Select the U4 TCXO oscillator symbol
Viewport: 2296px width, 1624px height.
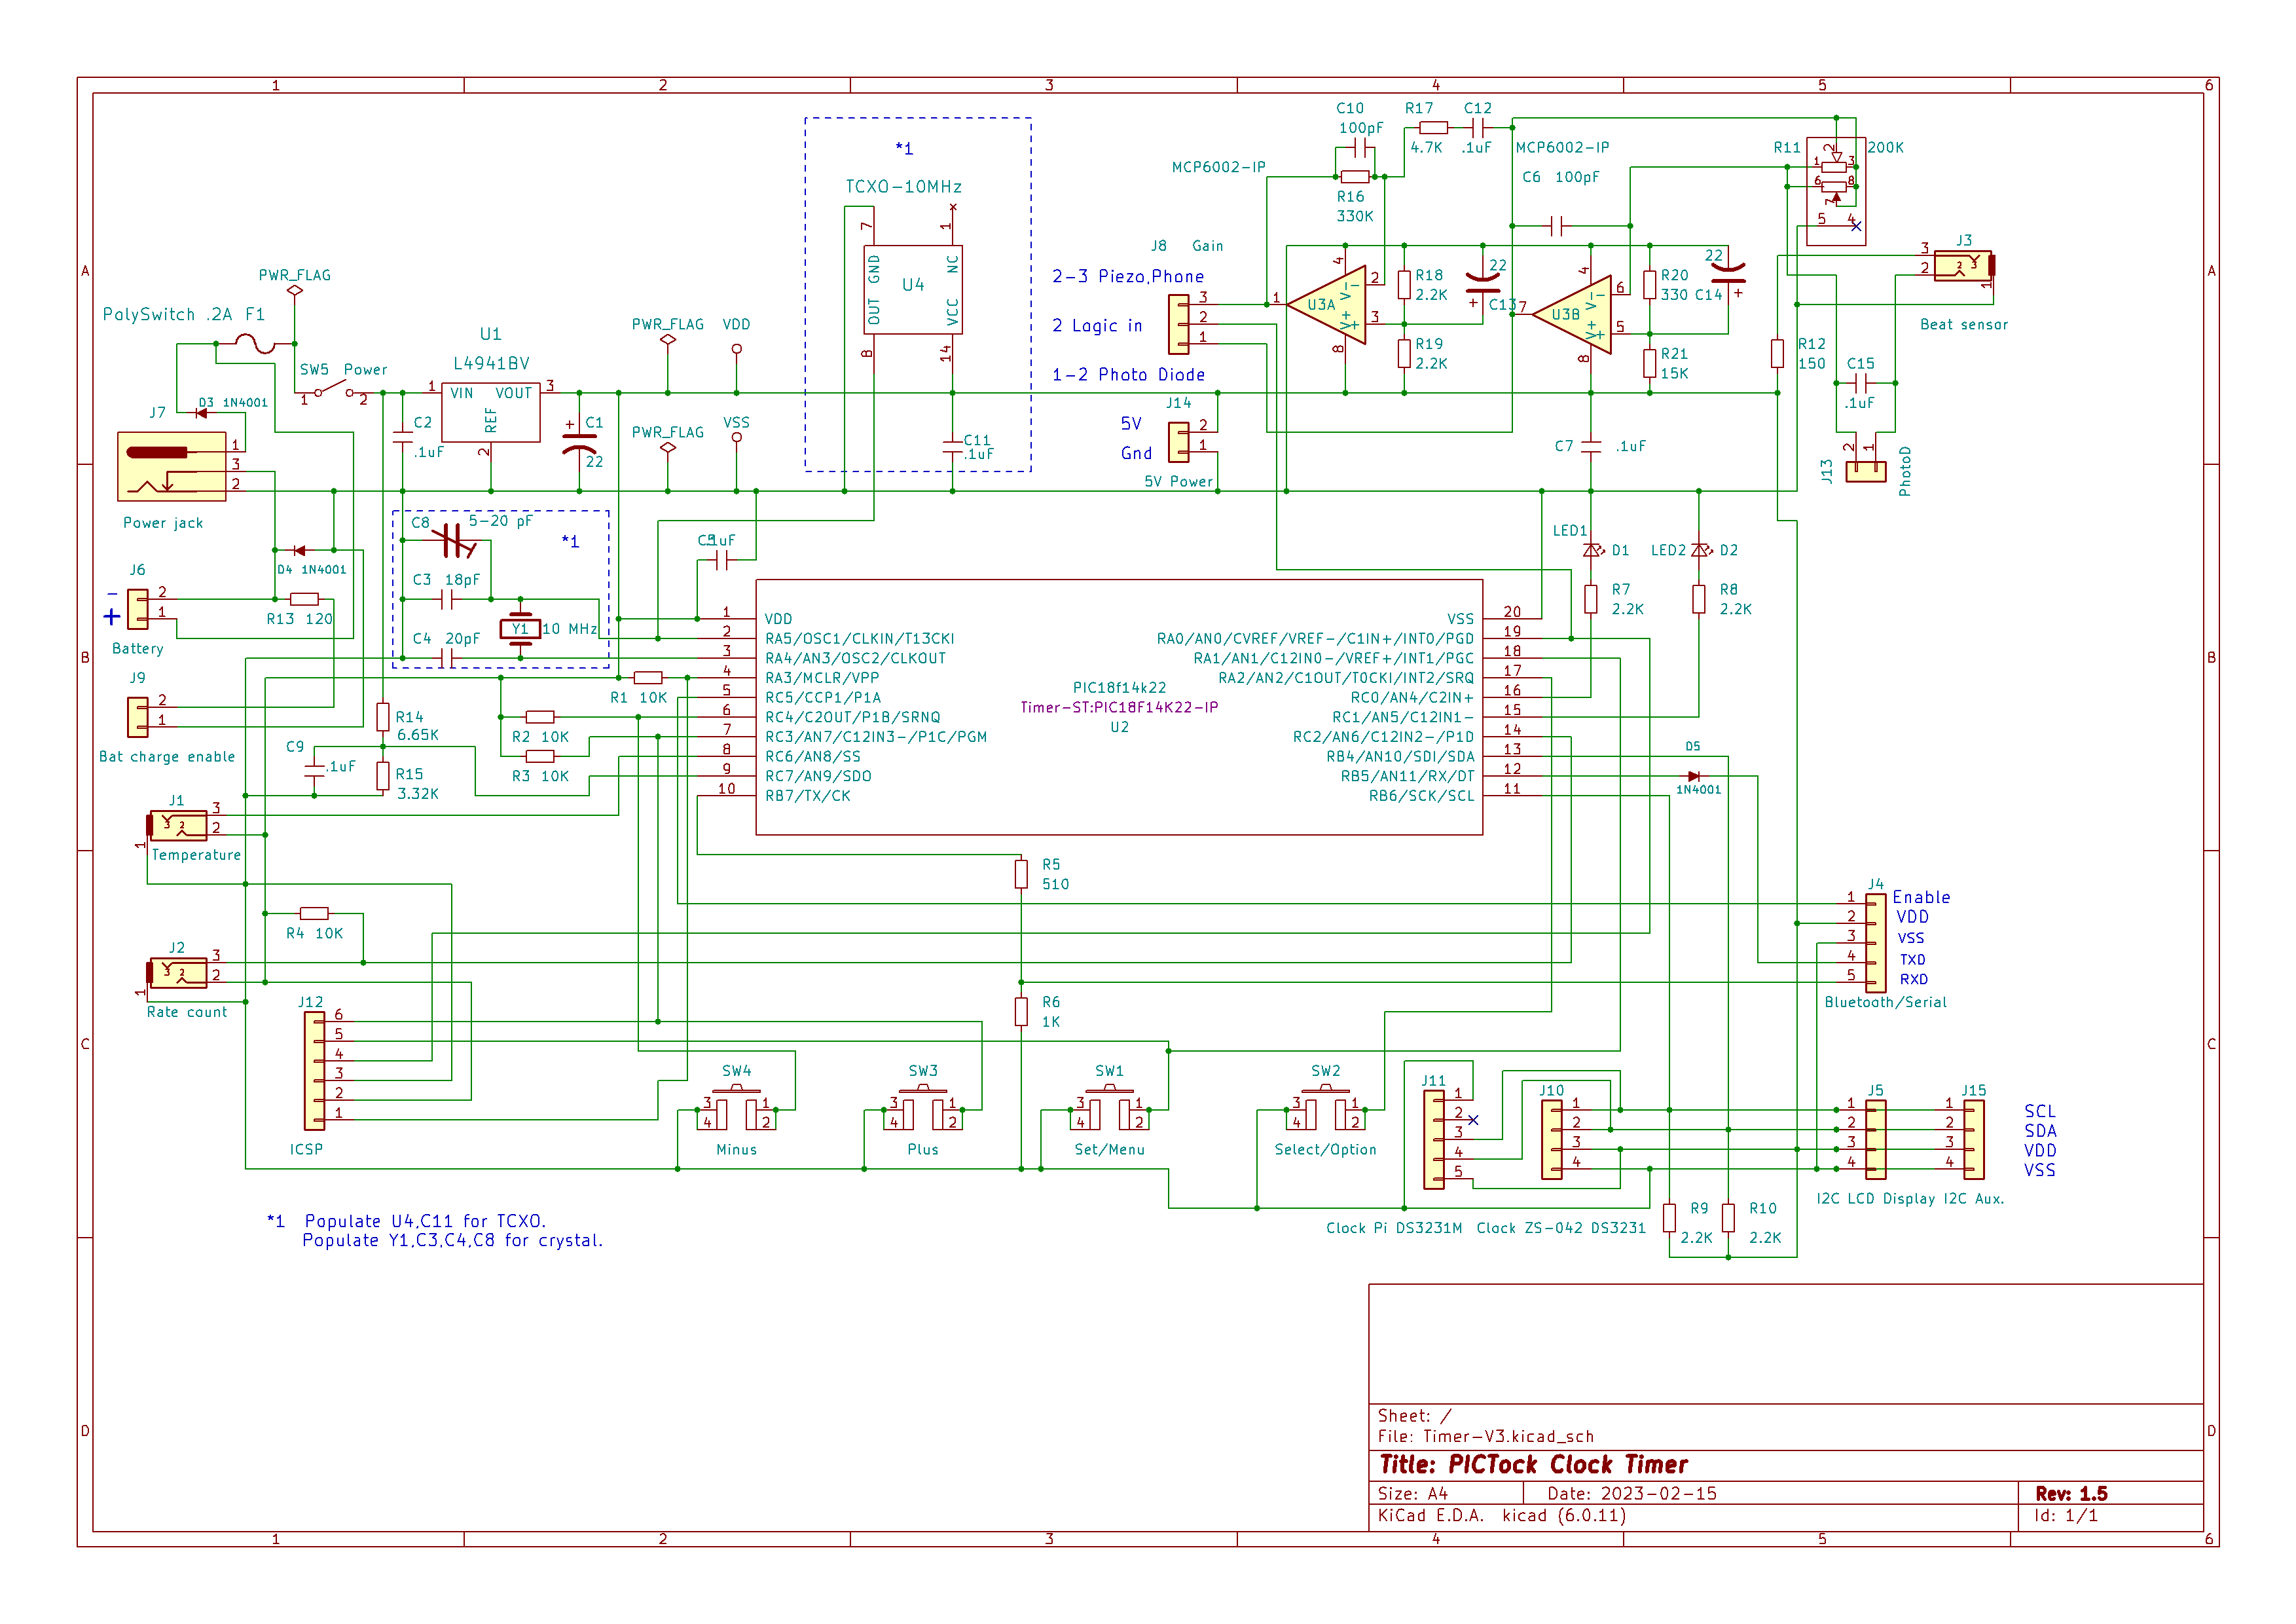(x=913, y=290)
